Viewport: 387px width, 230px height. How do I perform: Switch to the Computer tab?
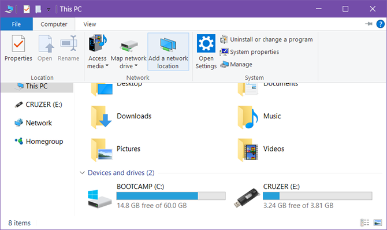54,24
